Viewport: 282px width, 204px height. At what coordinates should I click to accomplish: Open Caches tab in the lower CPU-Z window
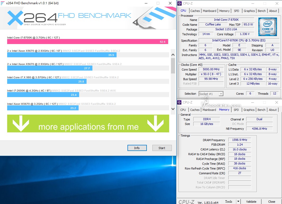[x=195, y=110]
